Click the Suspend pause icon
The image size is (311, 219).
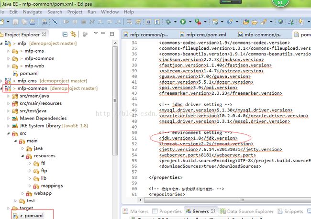click(x=75, y=22)
